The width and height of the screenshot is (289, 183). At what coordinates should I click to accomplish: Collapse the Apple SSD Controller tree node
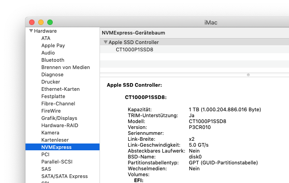click(105, 42)
